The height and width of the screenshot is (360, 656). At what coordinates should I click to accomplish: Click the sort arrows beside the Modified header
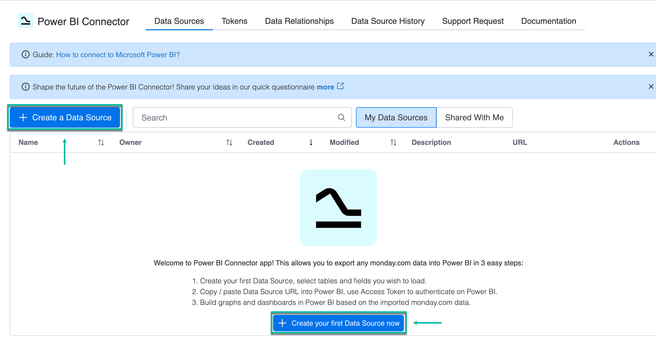[393, 143]
